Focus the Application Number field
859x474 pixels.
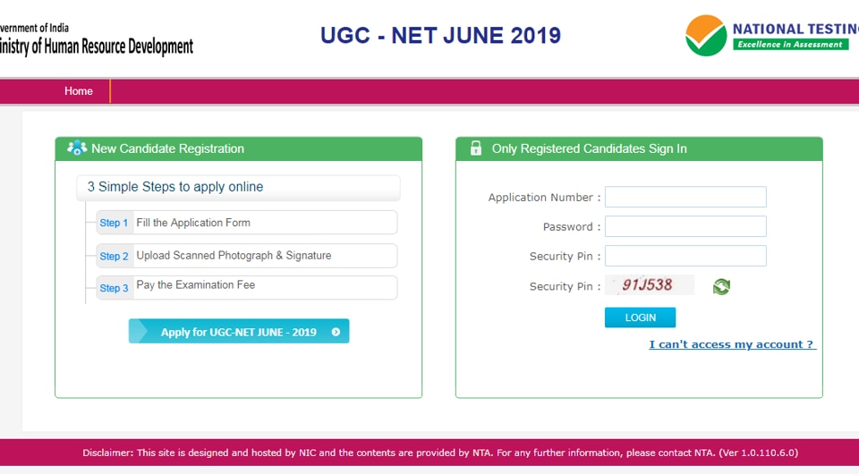tap(685, 197)
